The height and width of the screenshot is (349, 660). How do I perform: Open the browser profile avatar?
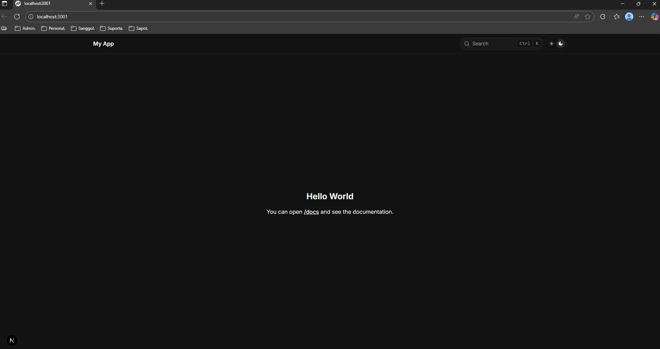tap(629, 17)
